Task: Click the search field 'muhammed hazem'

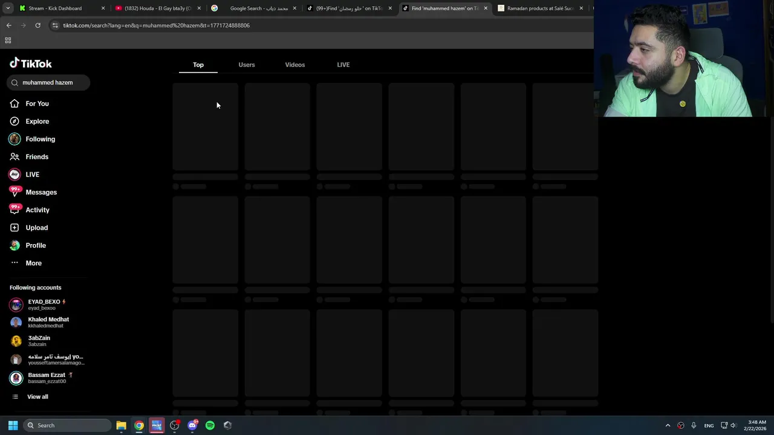Action: coord(48,82)
